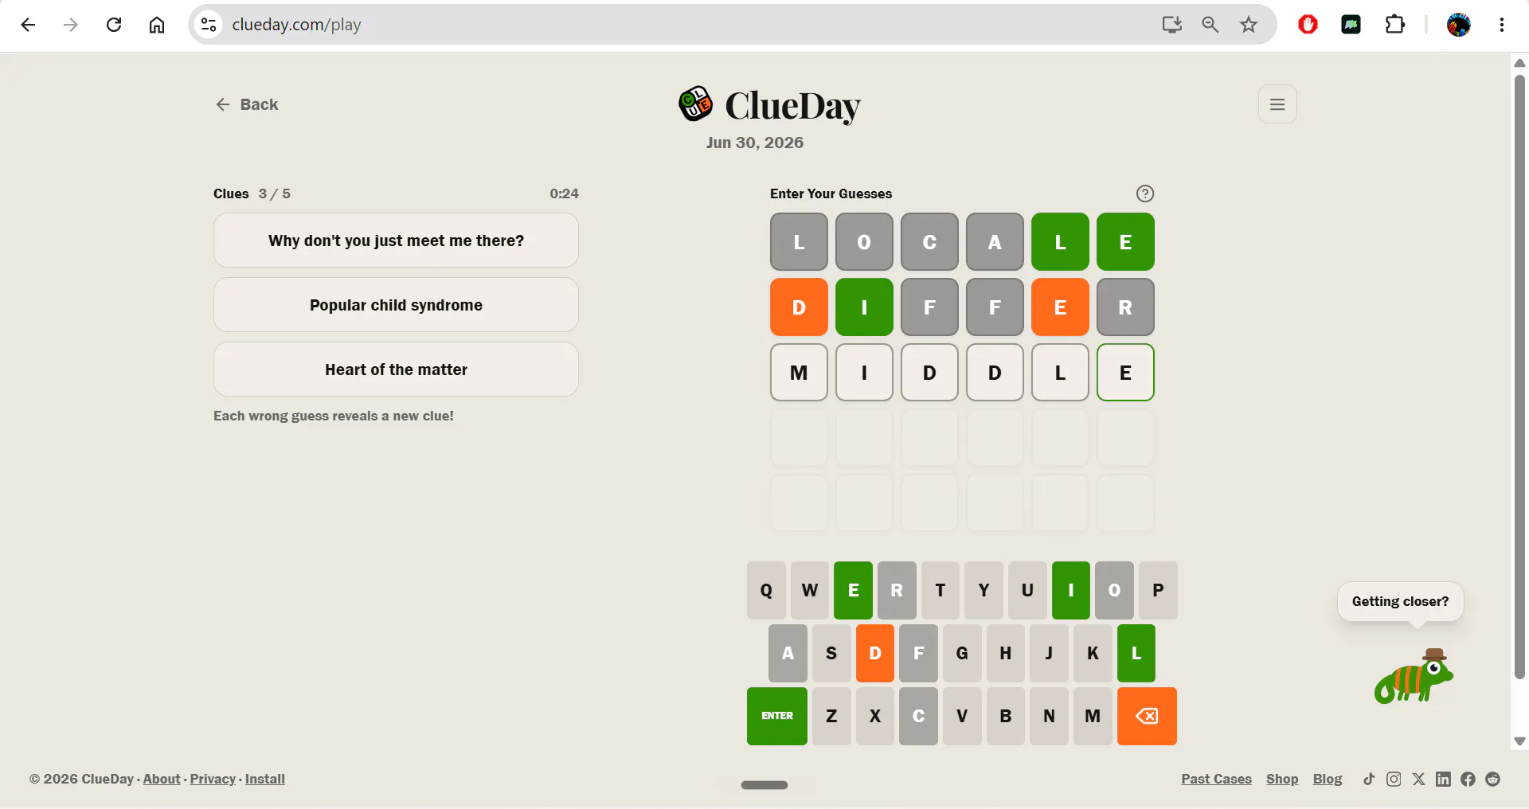Click the install app icon in address bar
The image size is (1529, 809).
point(1171,25)
